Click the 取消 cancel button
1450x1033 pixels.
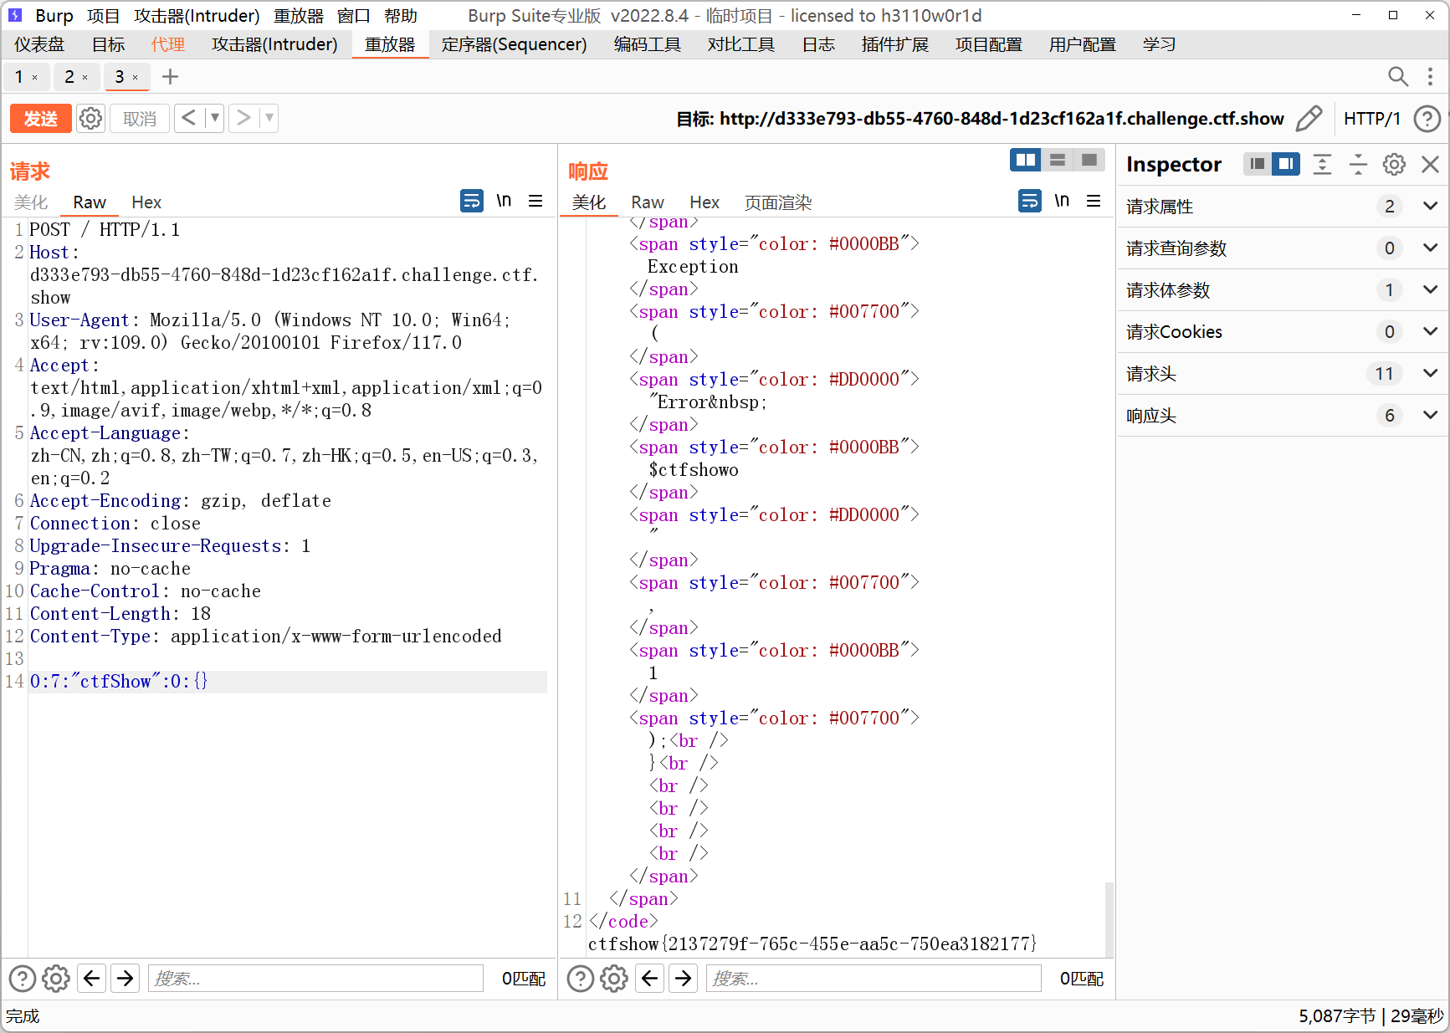point(140,119)
